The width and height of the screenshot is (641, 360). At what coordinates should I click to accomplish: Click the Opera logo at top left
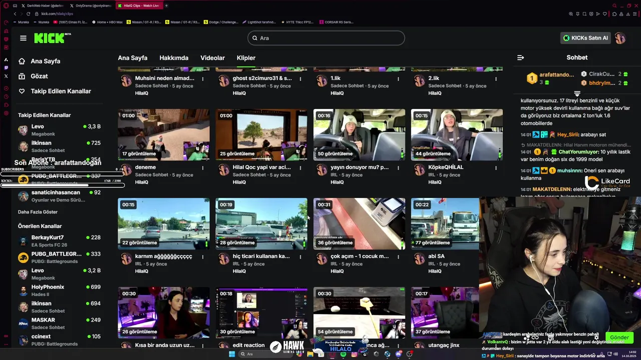tap(6, 6)
